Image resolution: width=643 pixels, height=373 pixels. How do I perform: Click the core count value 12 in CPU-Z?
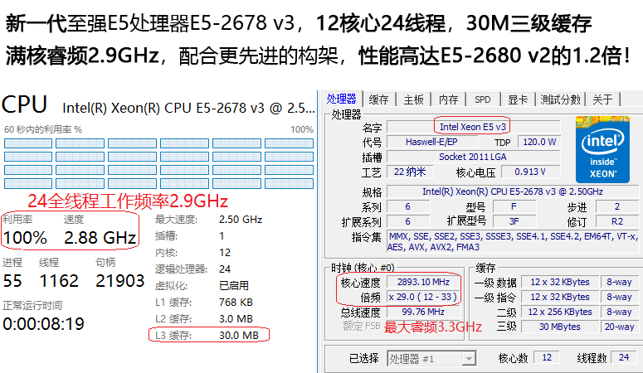click(x=547, y=357)
